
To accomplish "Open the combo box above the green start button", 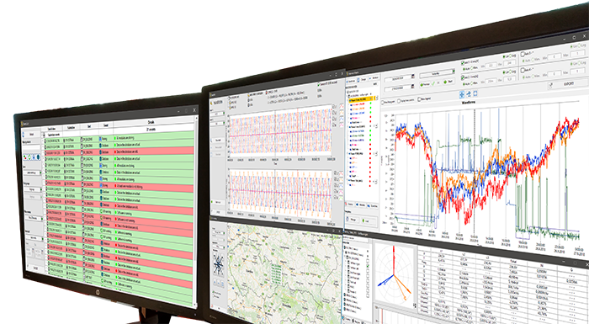I will (437, 72).
